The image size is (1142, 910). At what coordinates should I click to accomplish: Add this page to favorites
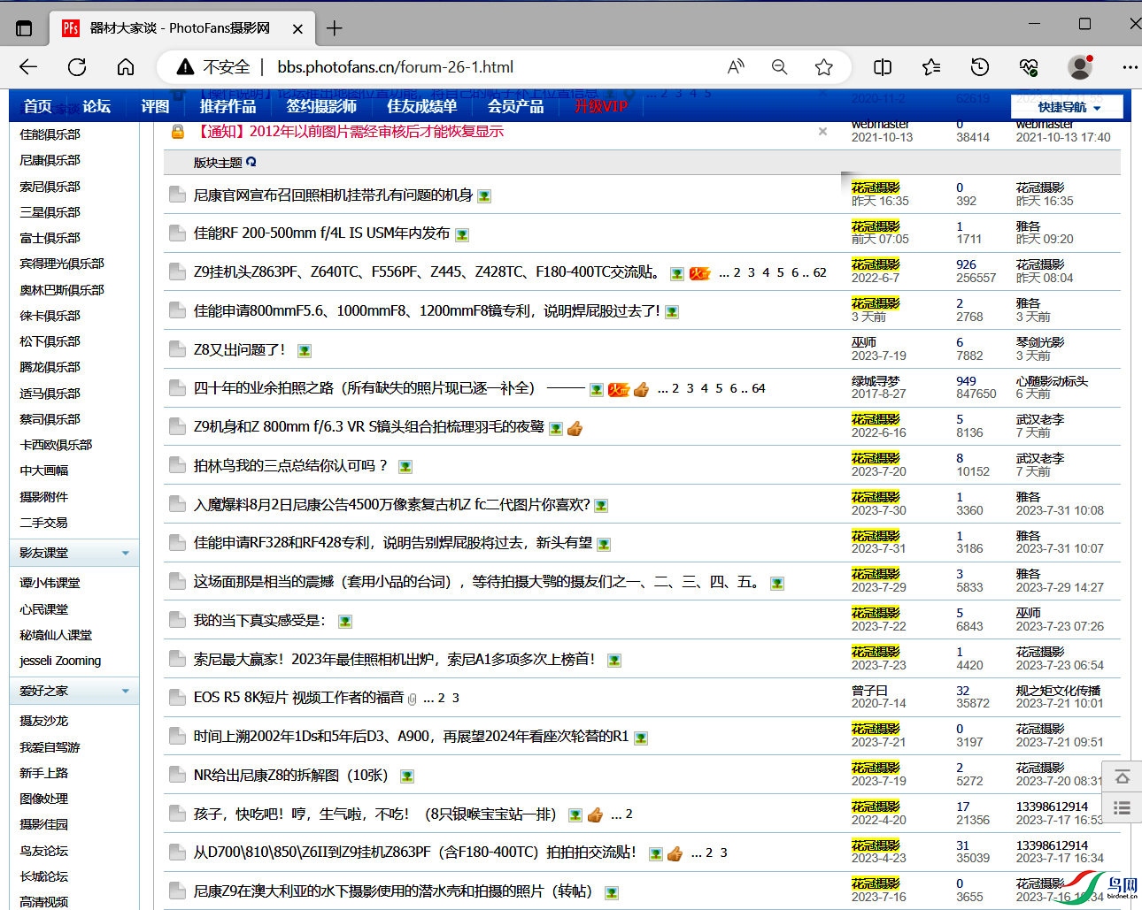tap(824, 67)
